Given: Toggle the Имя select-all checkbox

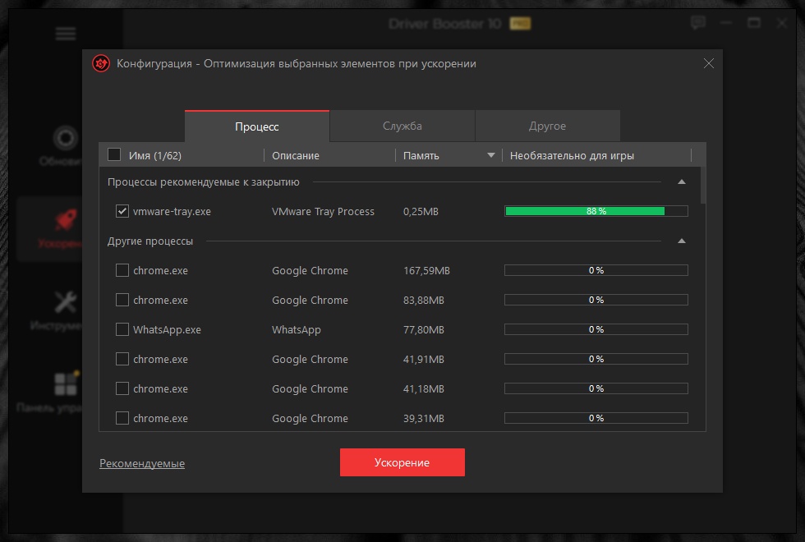Looking at the screenshot, I should (x=113, y=154).
